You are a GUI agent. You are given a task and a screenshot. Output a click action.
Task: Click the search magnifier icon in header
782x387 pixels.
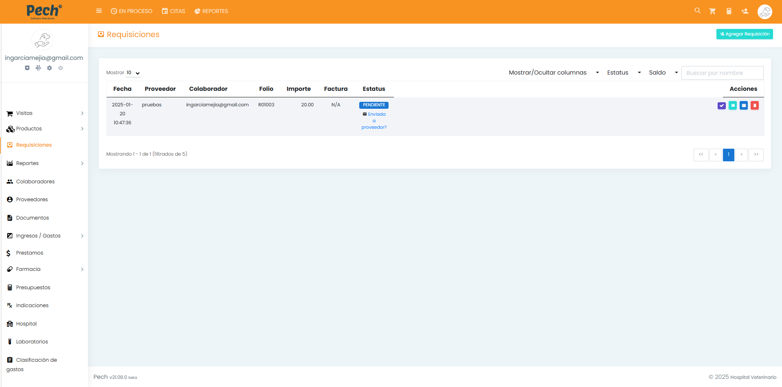[x=697, y=11]
